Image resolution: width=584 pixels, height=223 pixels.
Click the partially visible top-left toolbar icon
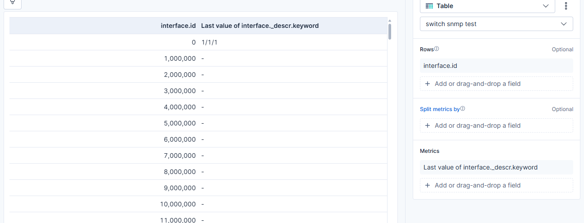(x=13, y=3)
